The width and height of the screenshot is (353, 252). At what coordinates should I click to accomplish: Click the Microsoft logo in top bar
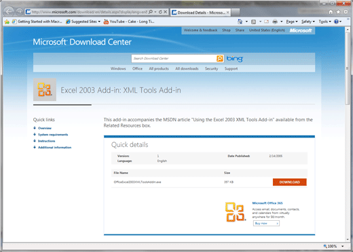click(x=301, y=30)
